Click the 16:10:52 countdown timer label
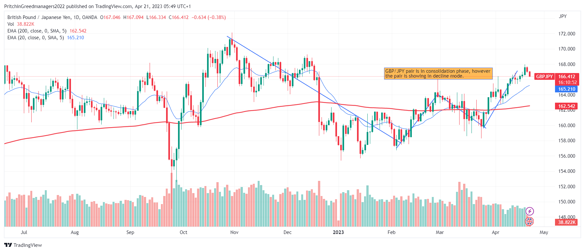The height and width of the screenshot is (252, 585). pyautogui.click(x=567, y=83)
